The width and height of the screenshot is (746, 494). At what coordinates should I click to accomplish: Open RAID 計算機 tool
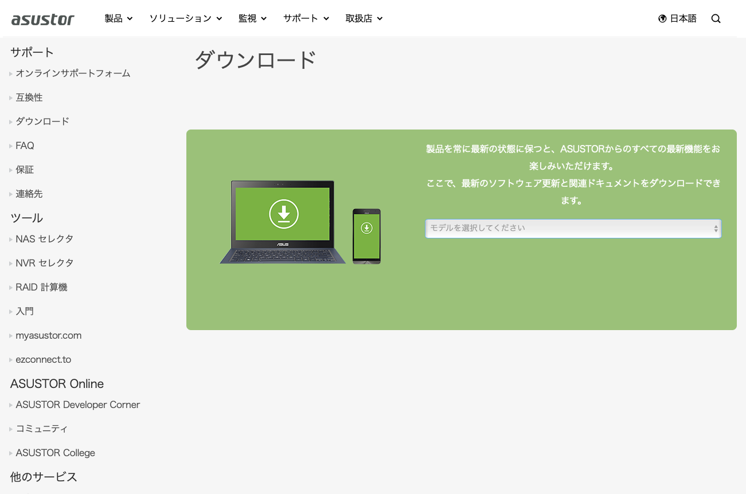coord(41,287)
